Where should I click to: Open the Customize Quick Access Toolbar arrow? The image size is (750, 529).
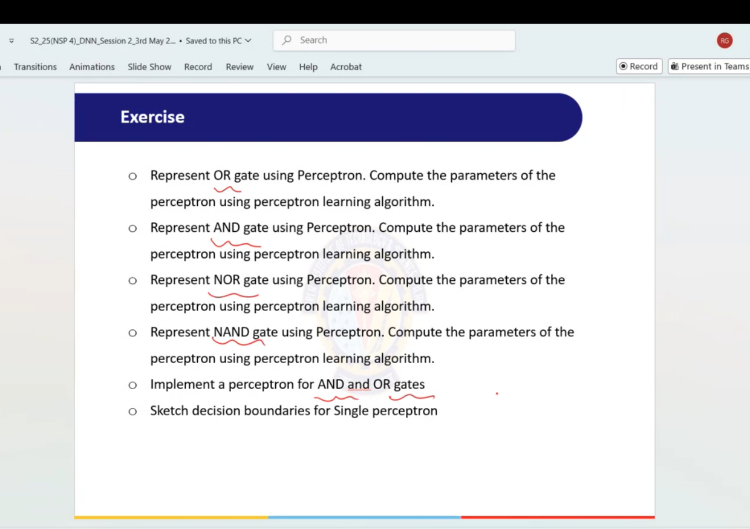pos(11,41)
